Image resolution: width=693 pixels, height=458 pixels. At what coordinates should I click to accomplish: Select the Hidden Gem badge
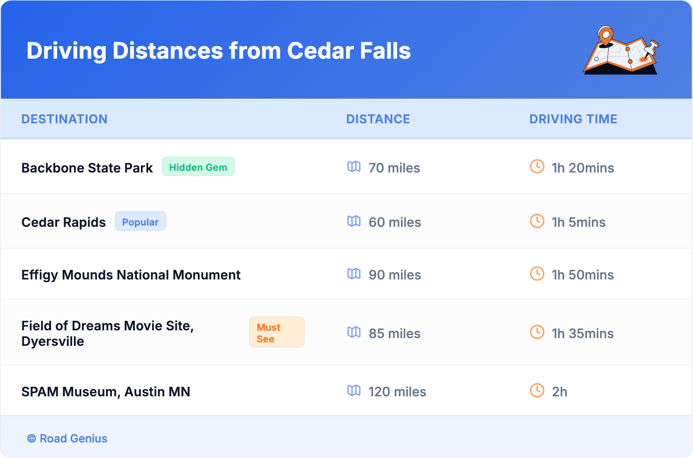tap(198, 167)
